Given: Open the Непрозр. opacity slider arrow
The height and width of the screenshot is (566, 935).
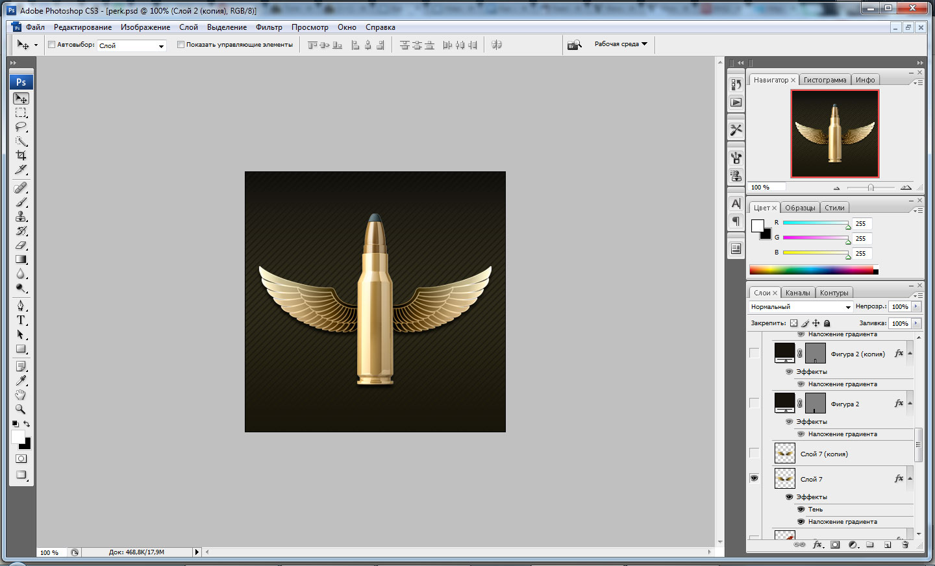Looking at the screenshot, I should [916, 306].
